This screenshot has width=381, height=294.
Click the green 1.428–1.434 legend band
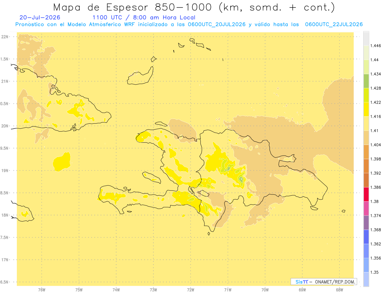click(x=366, y=81)
